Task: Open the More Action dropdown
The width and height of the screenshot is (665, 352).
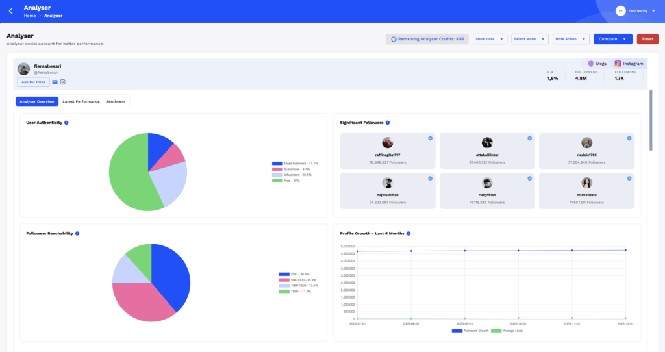Action: 571,39
